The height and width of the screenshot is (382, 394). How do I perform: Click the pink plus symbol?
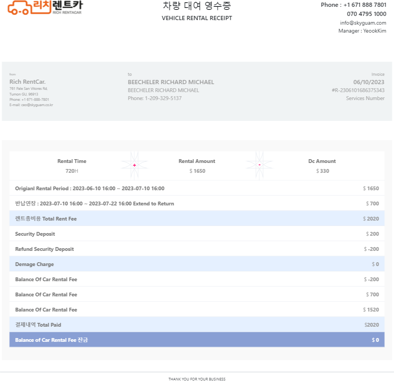click(134, 165)
